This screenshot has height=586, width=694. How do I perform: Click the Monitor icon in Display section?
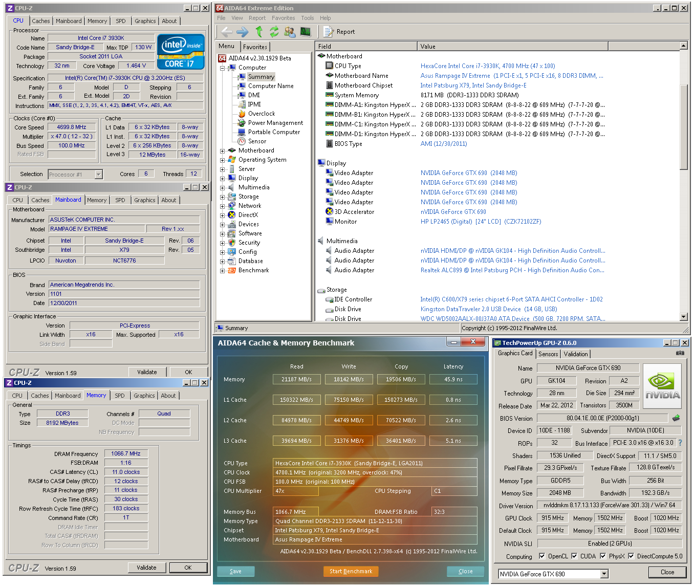(x=330, y=222)
